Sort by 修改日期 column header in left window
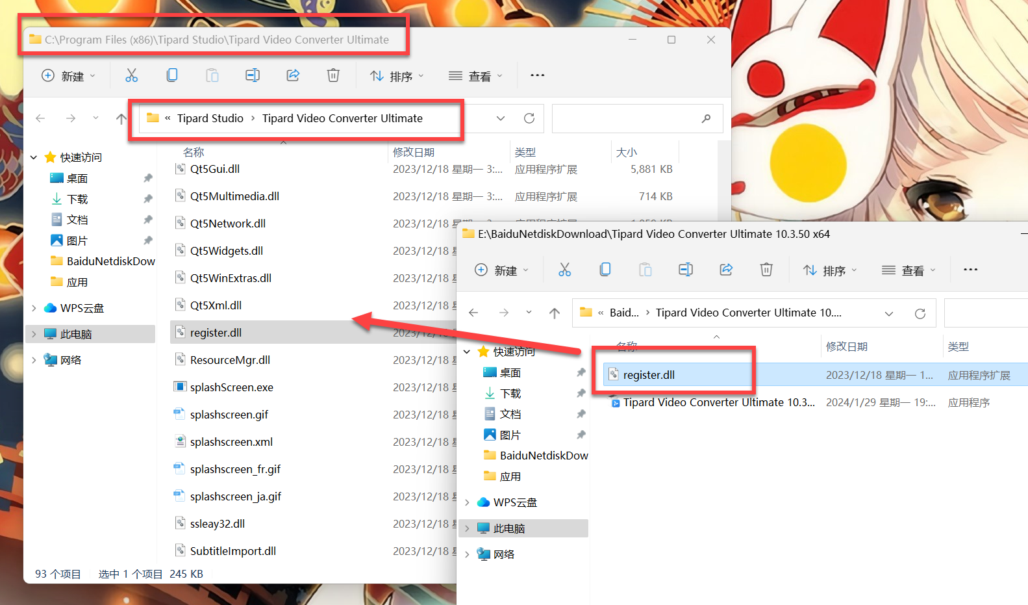 [x=414, y=152]
